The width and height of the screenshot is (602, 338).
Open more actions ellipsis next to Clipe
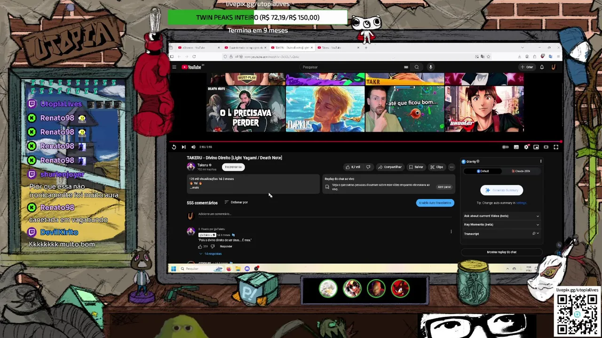click(x=451, y=167)
